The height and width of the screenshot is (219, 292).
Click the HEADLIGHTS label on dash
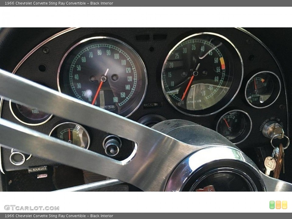click(x=37, y=169)
